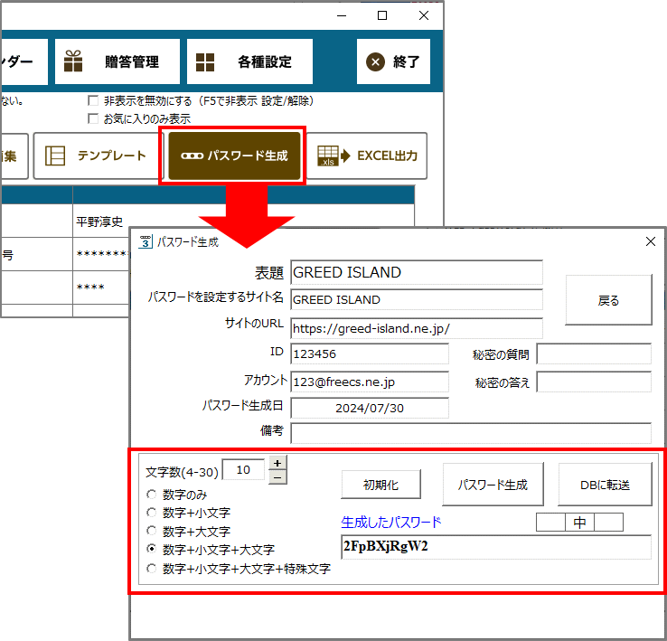
Task: Enable 非表示を無効にする checkbox
Action: tap(93, 101)
